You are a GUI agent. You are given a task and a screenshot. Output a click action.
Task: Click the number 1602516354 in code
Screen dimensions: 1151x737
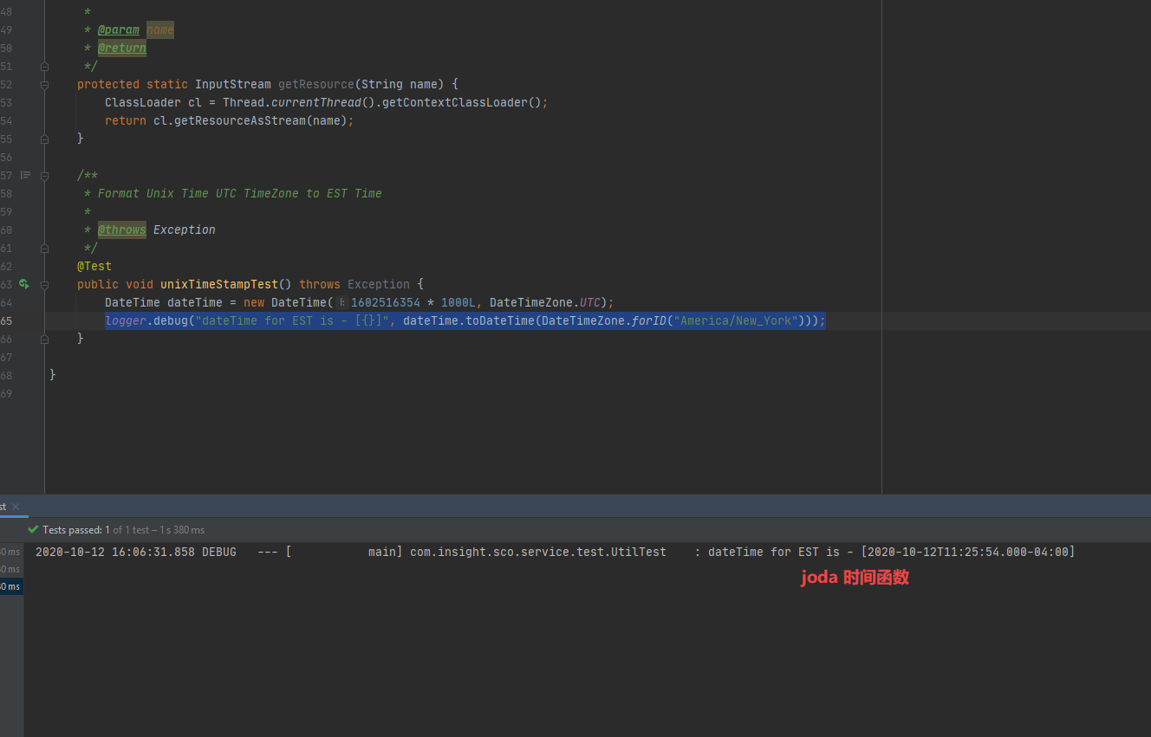pos(386,302)
